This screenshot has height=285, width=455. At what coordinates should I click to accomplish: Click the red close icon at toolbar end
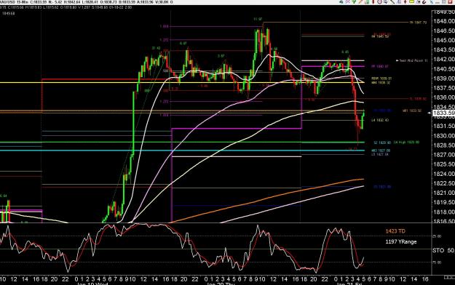pos(450,1)
